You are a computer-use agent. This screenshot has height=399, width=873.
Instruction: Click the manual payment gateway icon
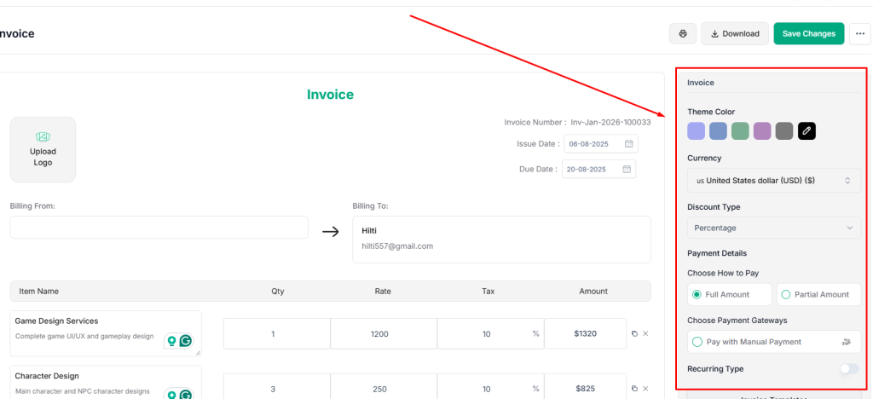click(x=847, y=342)
